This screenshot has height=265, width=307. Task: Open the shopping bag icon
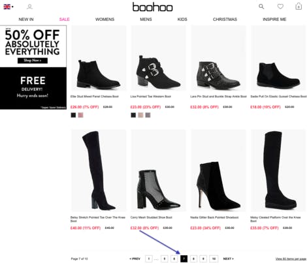tap(299, 7)
